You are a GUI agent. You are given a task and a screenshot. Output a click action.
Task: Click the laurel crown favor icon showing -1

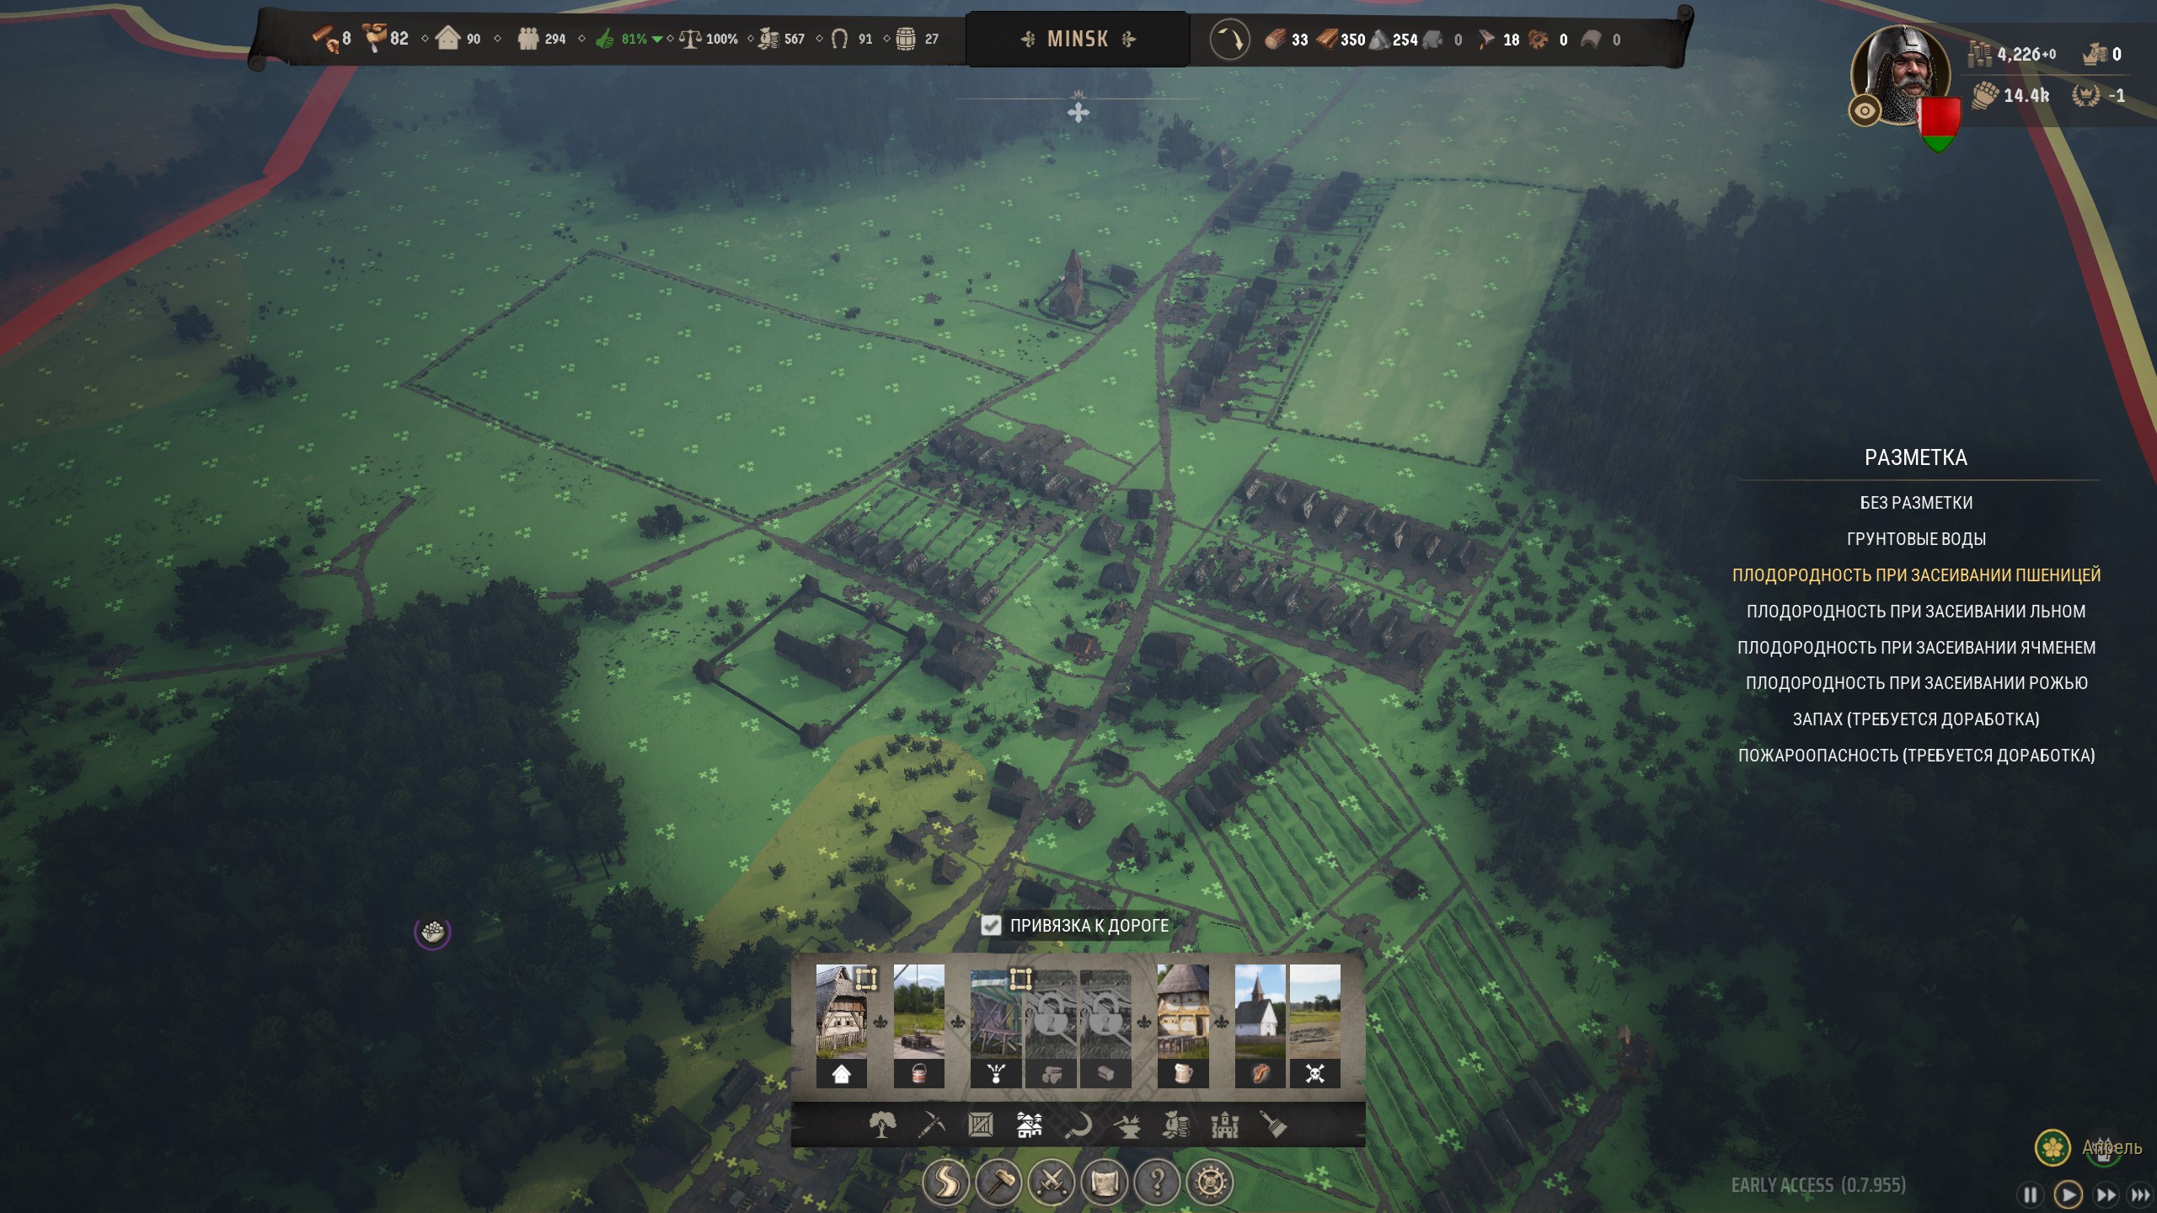coord(2085,94)
